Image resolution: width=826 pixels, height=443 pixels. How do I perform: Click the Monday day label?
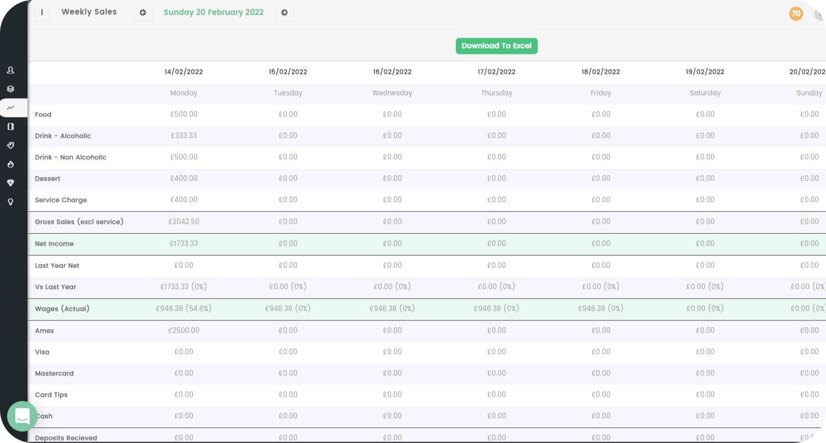pos(184,93)
